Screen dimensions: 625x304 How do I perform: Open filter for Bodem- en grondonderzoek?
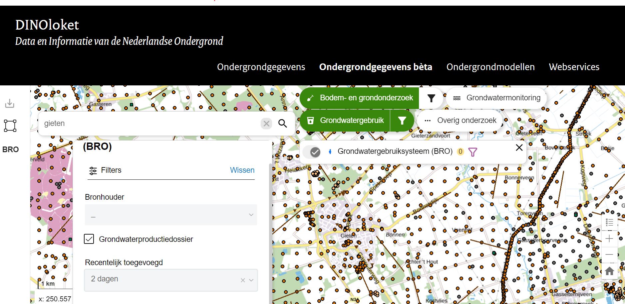pos(431,98)
